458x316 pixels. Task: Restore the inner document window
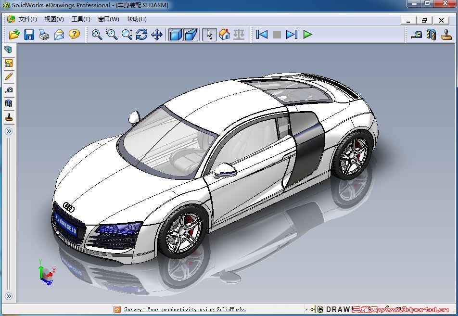tap(424, 20)
